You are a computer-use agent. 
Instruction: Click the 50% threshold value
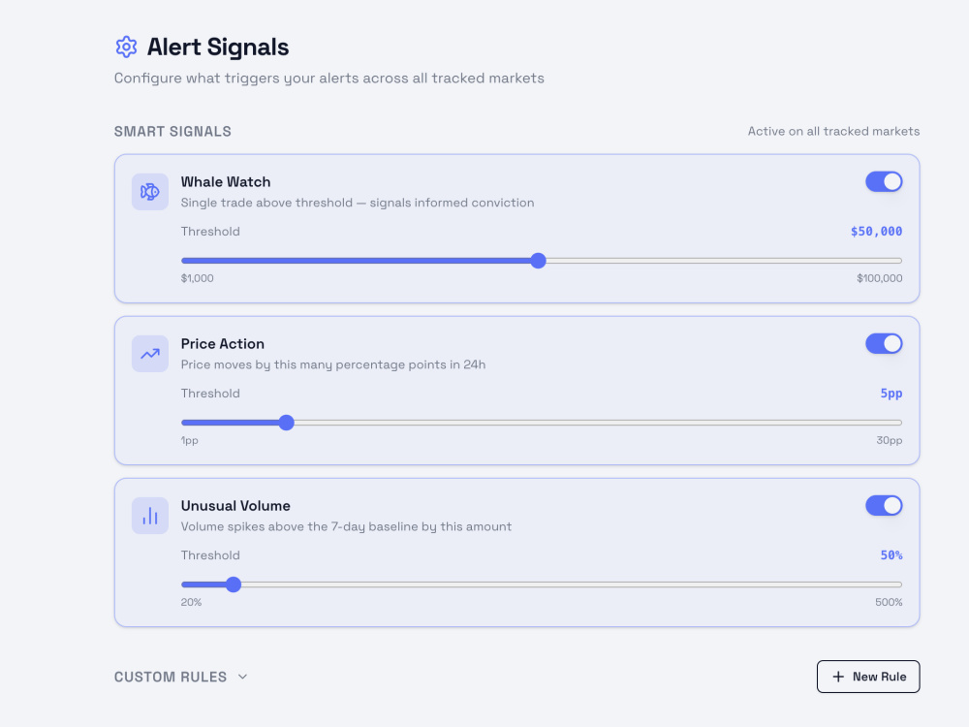[x=891, y=555]
